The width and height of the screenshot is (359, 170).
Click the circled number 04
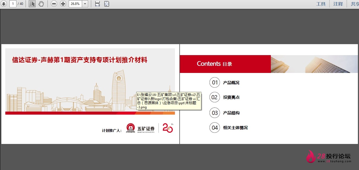point(215,127)
